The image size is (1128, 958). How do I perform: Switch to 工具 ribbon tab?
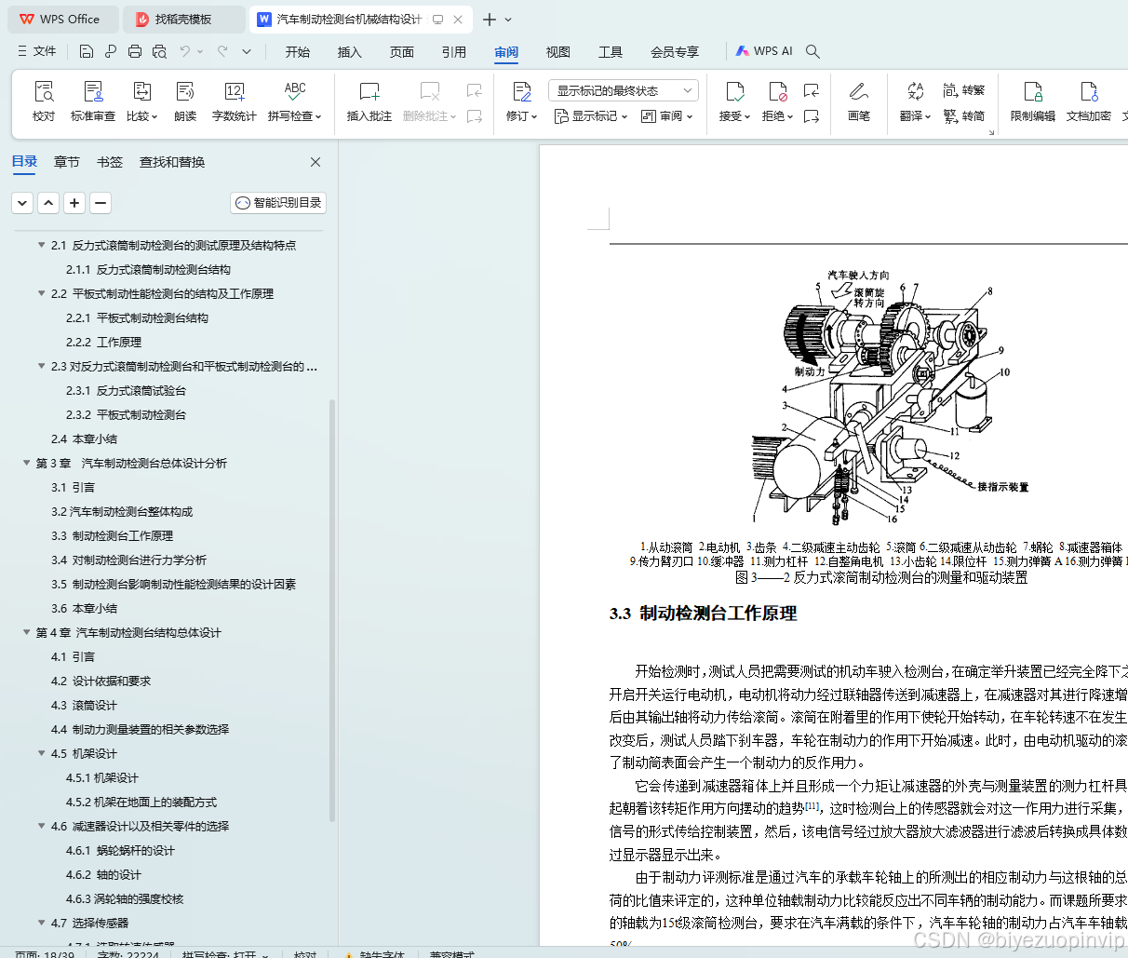point(611,51)
